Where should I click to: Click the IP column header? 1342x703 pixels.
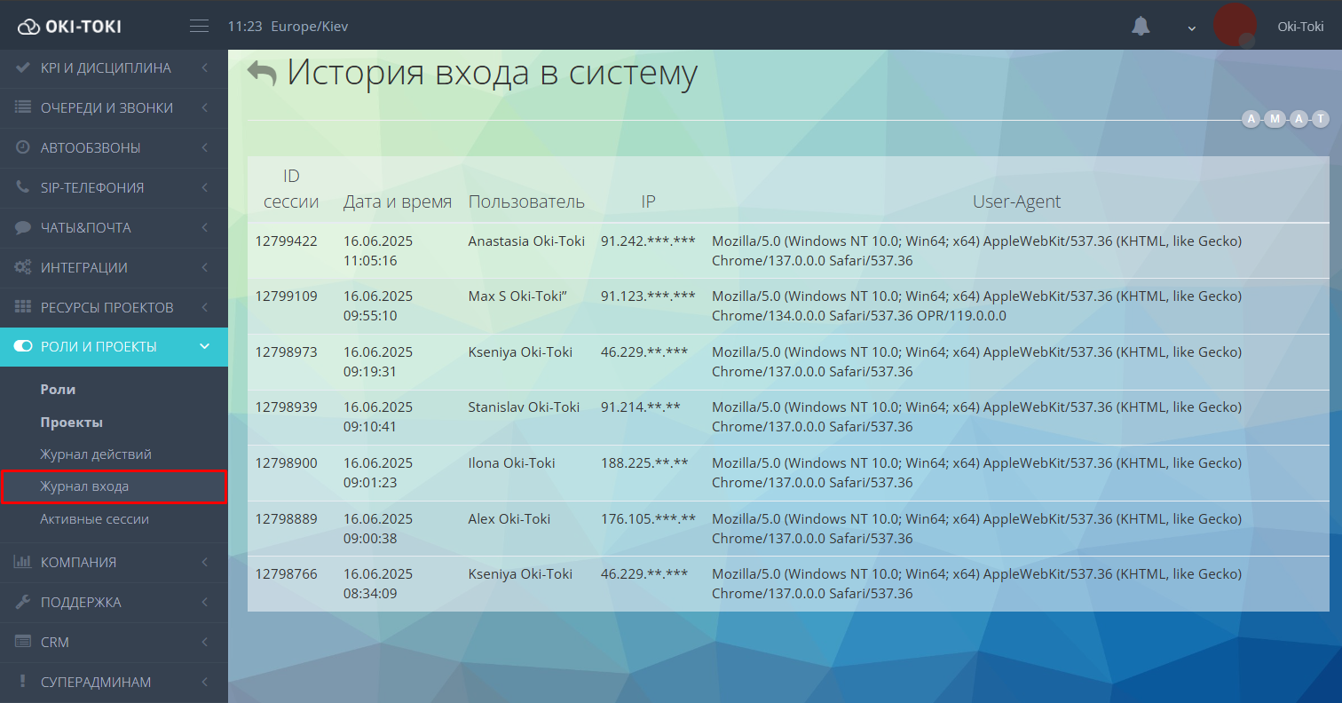(x=648, y=201)
